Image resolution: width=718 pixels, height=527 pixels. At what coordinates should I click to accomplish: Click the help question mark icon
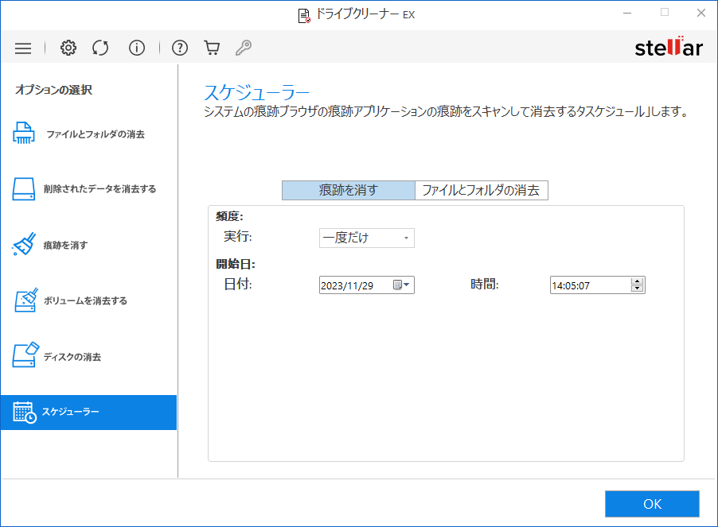click(179, 48)
